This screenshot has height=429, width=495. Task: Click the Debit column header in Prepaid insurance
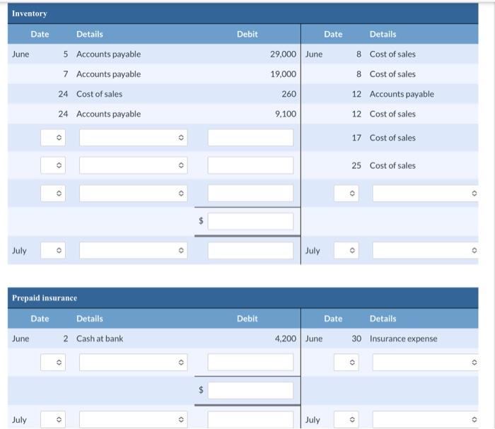pos(248,319)
